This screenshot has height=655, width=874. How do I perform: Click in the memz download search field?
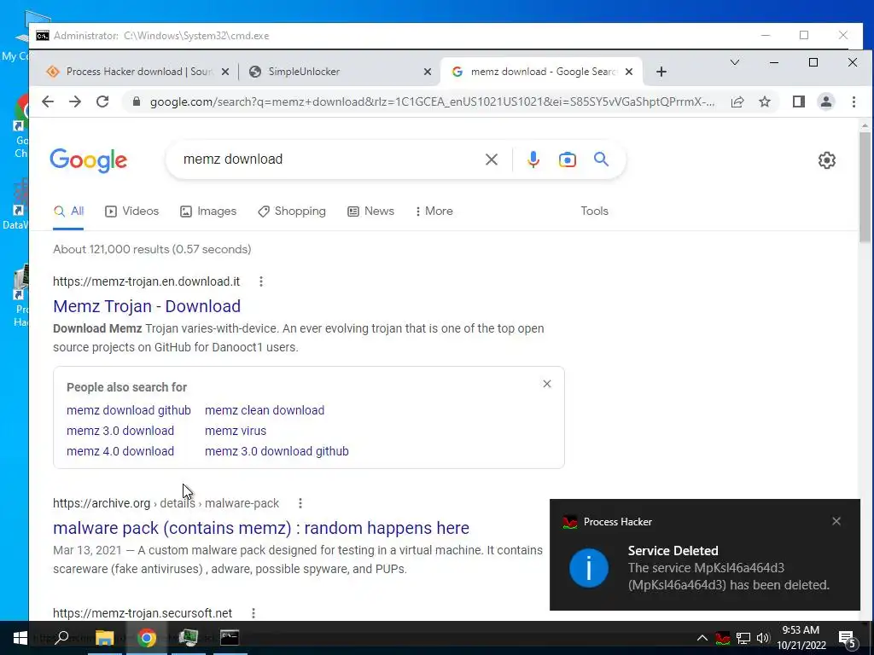tap(329, 159)
